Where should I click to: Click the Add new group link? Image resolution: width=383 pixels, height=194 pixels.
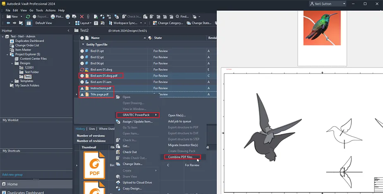[x=12, y=175]
